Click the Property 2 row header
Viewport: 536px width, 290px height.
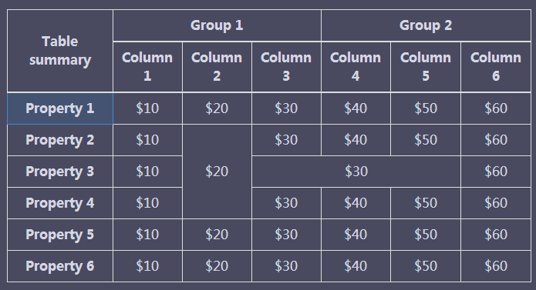click(x=60, y=140)
